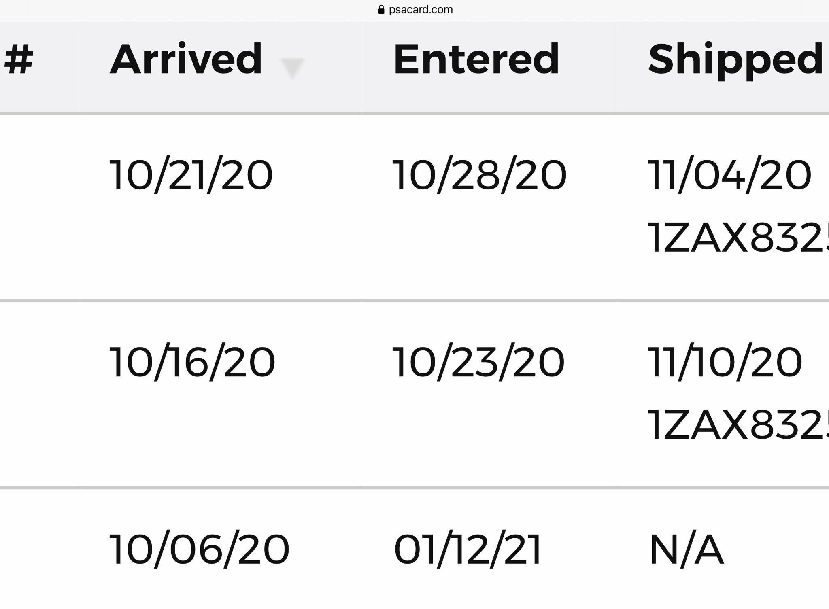Select the arrived date 10/06/20 cell
Screen dimensions: 829x609
200,549
